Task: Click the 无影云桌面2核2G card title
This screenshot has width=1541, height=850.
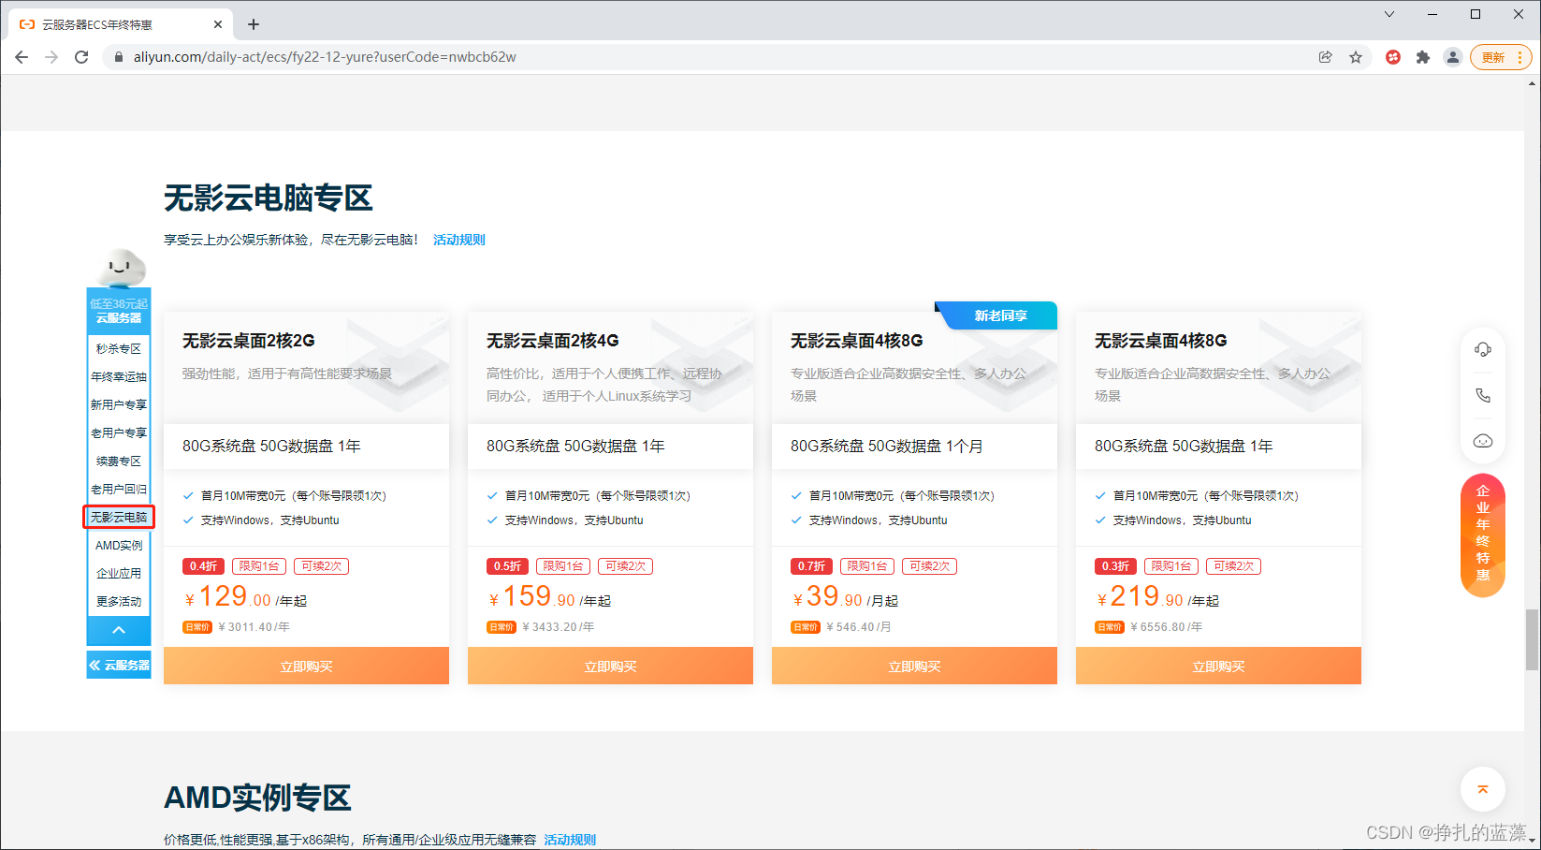Action: tap(249, 341)
